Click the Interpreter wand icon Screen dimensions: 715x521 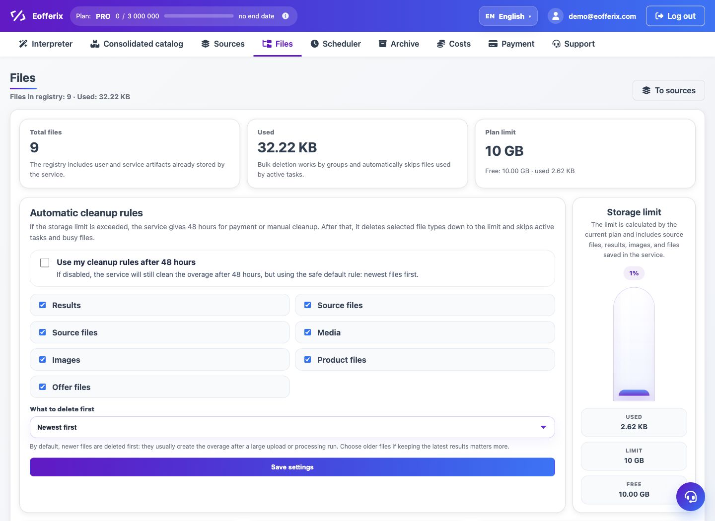(23, 44)
